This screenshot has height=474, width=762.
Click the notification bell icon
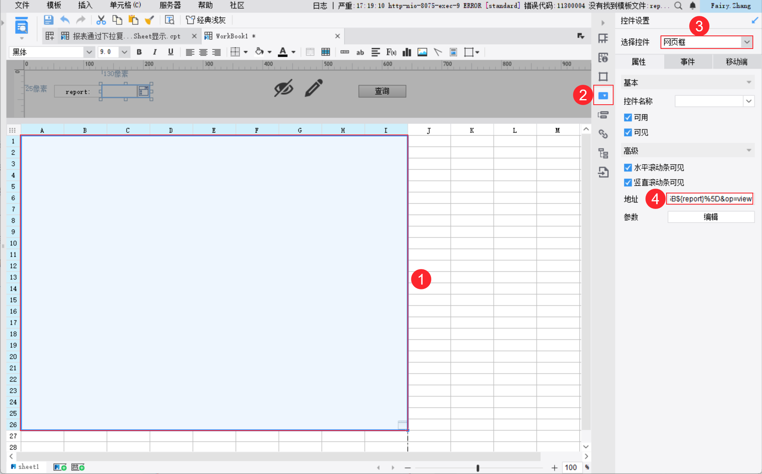692,6
